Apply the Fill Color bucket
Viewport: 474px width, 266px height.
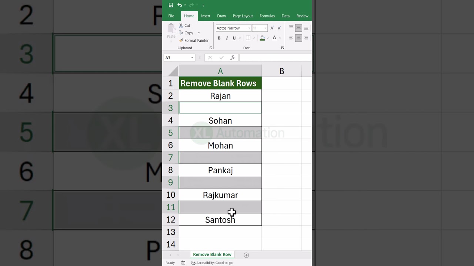point(262,38)
